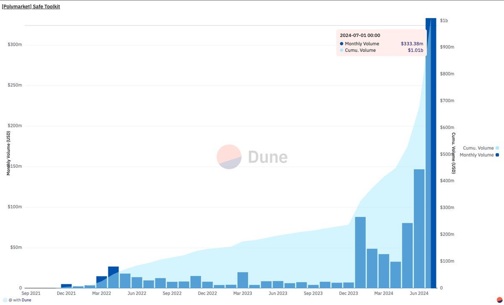The image size is (504, 305).
Task: Click the Jun 2024 x-axis label
Action: coord(419,294)
